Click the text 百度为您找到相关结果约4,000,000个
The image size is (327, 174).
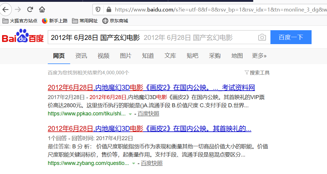[88, 73]
